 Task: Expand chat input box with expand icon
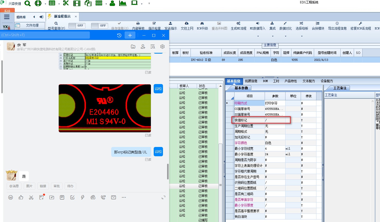pos(163,198)
